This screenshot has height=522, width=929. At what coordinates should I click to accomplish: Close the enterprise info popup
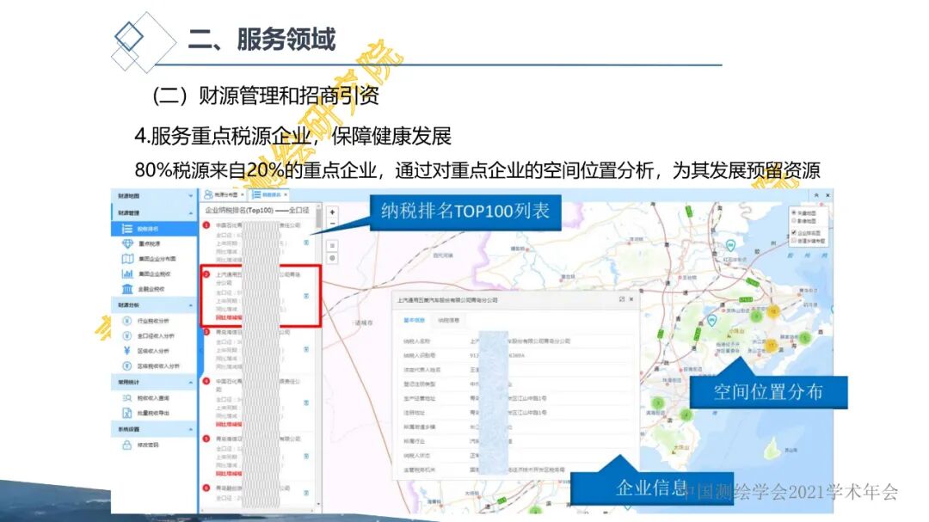point(631,299)
